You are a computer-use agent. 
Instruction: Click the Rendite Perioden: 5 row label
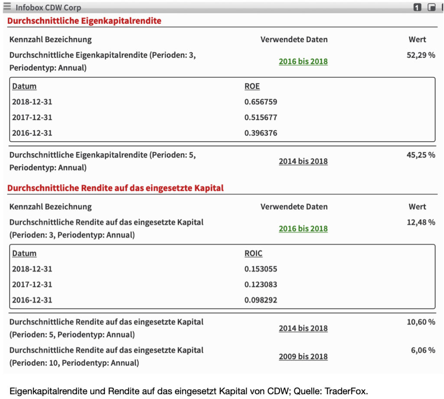(107, 328)
